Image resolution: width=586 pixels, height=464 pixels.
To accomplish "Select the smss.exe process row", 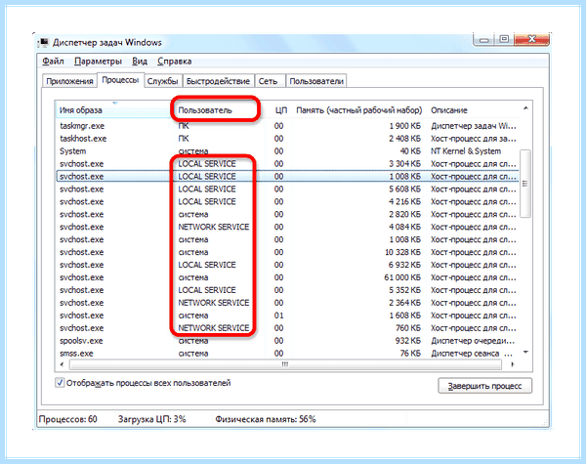I will point(288,354).
